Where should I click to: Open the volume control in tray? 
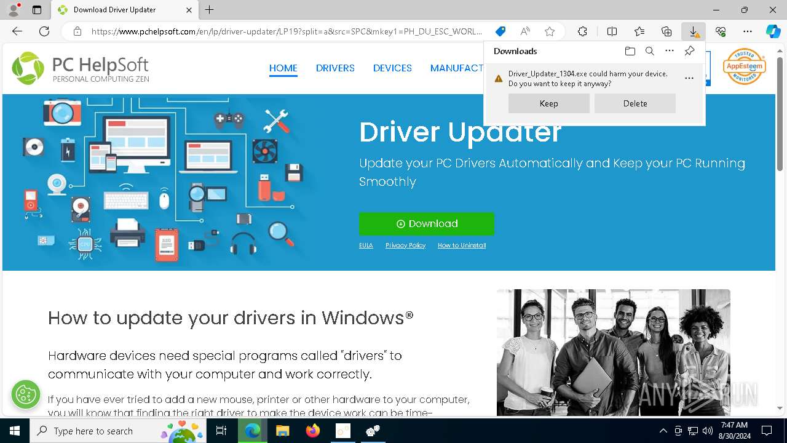tap(708, 431)
